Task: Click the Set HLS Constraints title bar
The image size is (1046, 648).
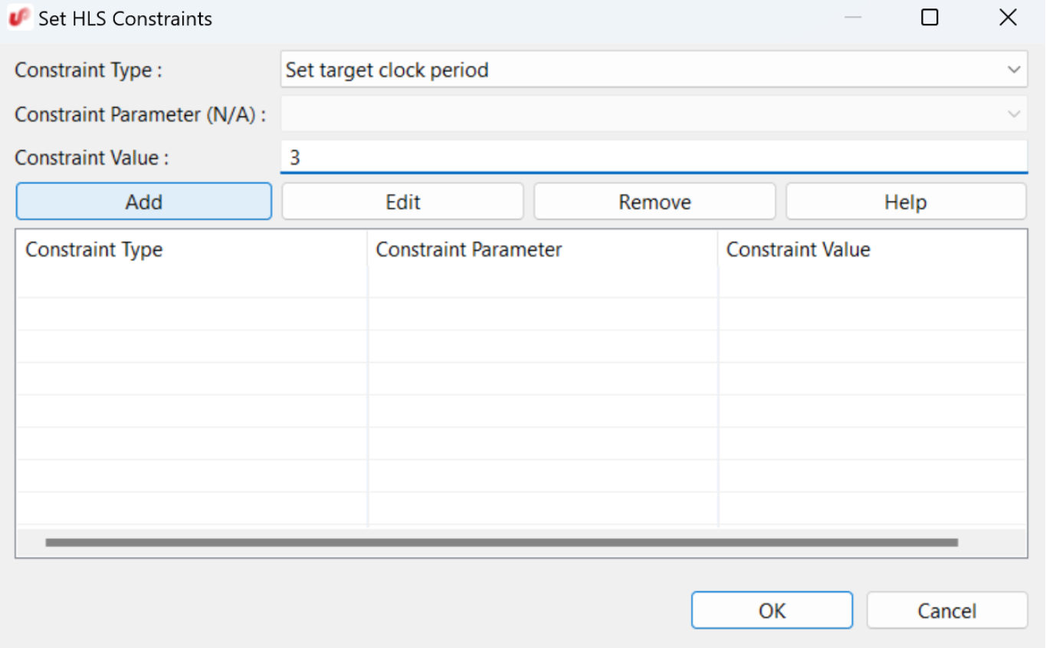Action: (460, 18)
